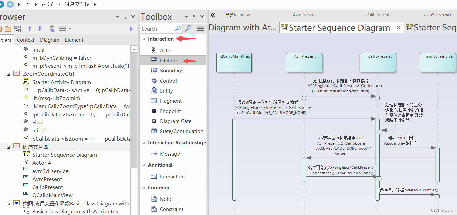Open the 'Diagram with At...' tab
Image resolution: width=457 pixels, height=215 pixels.
coord(243,28)
